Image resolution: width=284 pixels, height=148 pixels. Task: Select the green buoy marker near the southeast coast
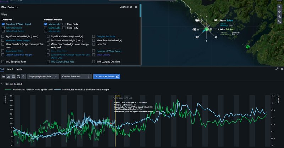tap(248, 47)
